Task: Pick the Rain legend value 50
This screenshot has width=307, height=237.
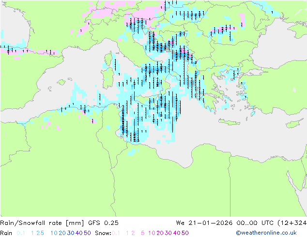Action: (87, 233)
